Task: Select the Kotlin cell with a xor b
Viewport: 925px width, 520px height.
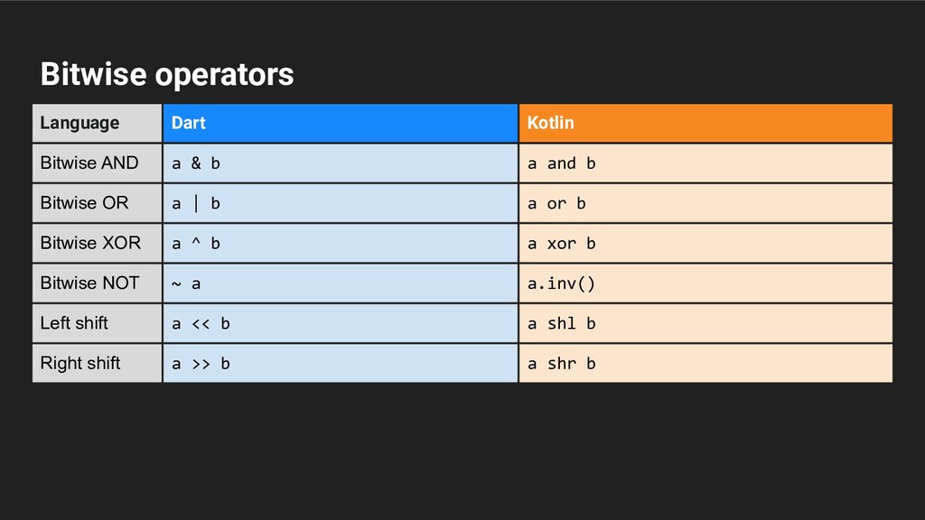Action: click(705, 243)
